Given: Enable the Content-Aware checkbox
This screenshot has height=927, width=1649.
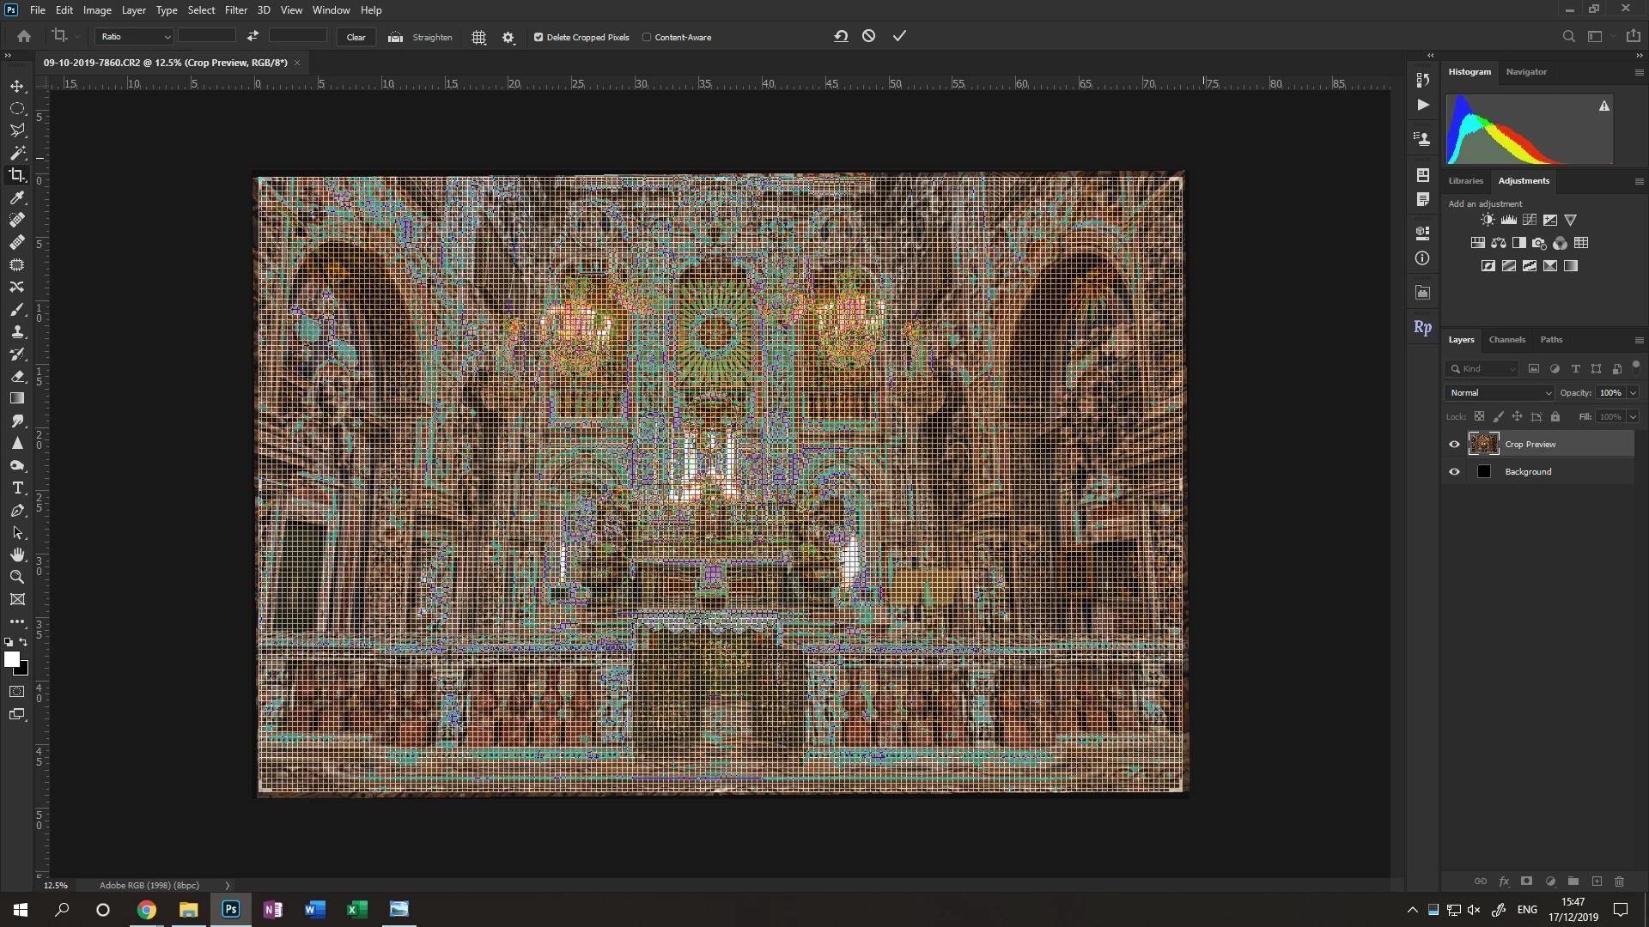Looking at the screenshot, I should 647,37.
